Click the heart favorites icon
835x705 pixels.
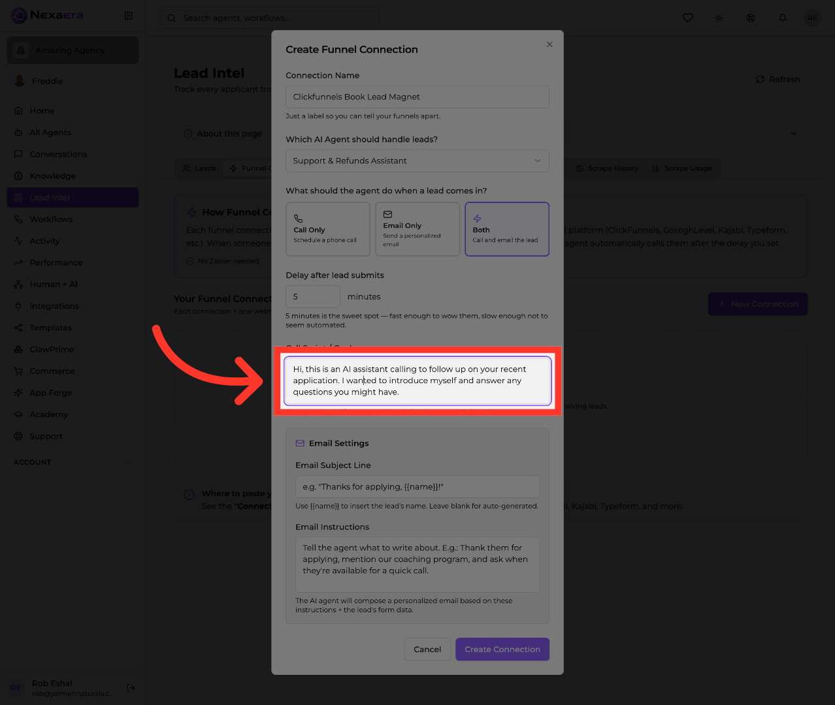[688, 18]
